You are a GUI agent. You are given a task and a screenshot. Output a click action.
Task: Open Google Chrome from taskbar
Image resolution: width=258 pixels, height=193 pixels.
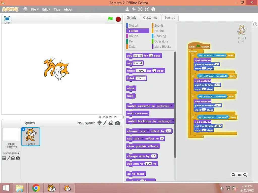36,188
